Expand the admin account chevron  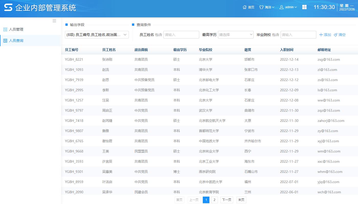tap(296, 7)
